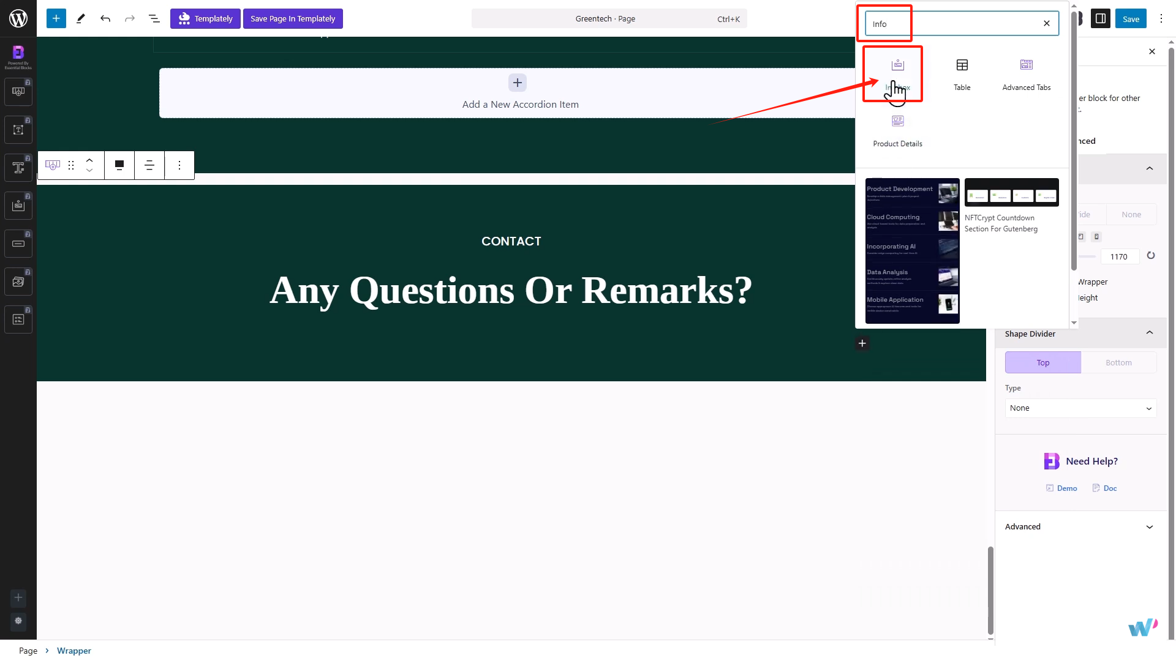The width and height of the screenshot is (1176, 661).
Task: Click the Undo arrow in toolbar
Action: coord(105,18)
